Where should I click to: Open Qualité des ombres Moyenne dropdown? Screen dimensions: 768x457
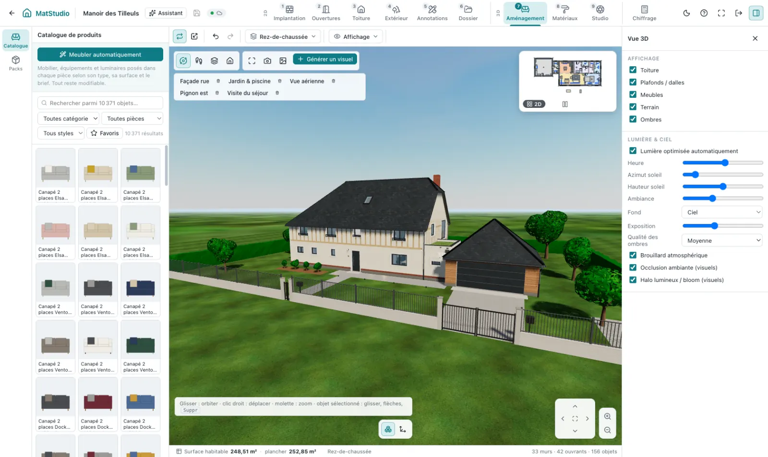722,240
